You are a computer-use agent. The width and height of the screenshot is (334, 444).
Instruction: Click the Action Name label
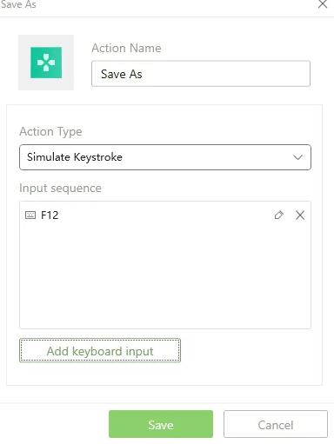126,48
